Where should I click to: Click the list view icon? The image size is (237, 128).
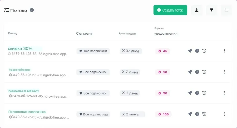click(x=226, y=10)
